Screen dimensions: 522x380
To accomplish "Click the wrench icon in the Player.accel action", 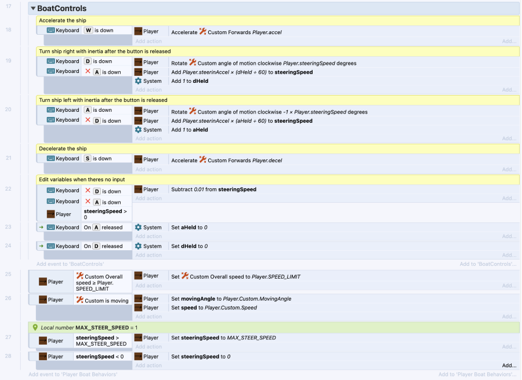I will [x=202, y=32].
